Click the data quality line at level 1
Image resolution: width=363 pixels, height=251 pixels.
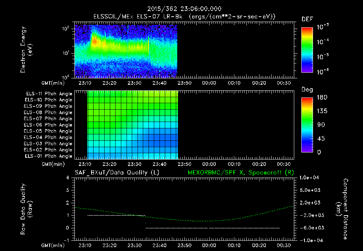click(116, 215)
